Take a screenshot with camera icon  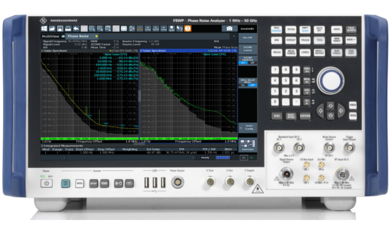tap(229, 29)
